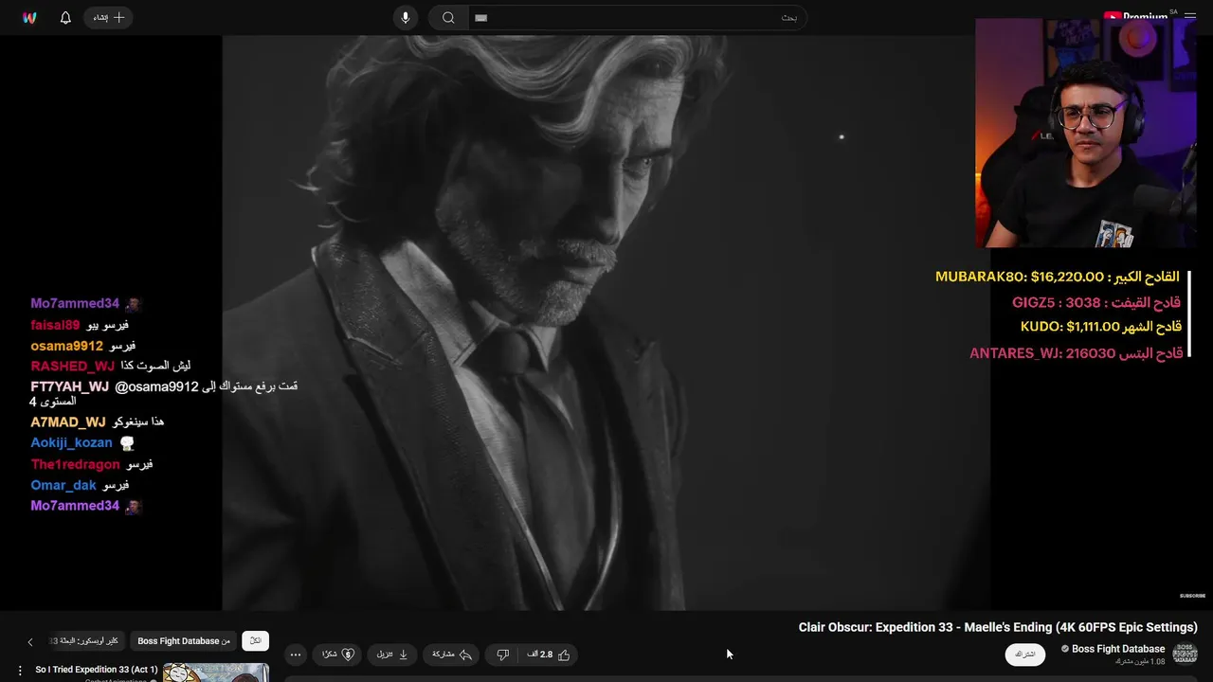Send a Thanks (شكرًا) tip
1213x682 pixels.
[337, 655]
